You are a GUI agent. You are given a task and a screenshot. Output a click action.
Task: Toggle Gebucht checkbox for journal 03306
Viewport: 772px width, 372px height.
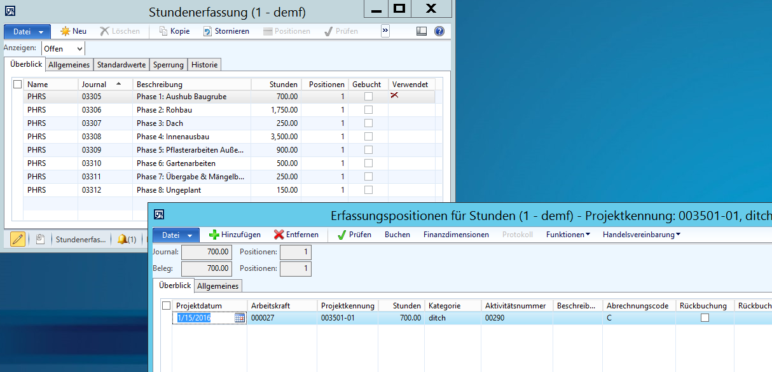pos(368,110)
